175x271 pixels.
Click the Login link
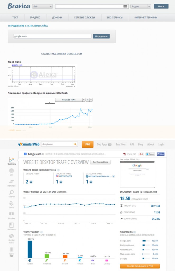point(161,144)
